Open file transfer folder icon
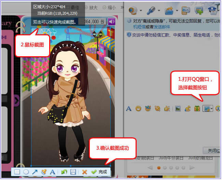 [169, 11]
